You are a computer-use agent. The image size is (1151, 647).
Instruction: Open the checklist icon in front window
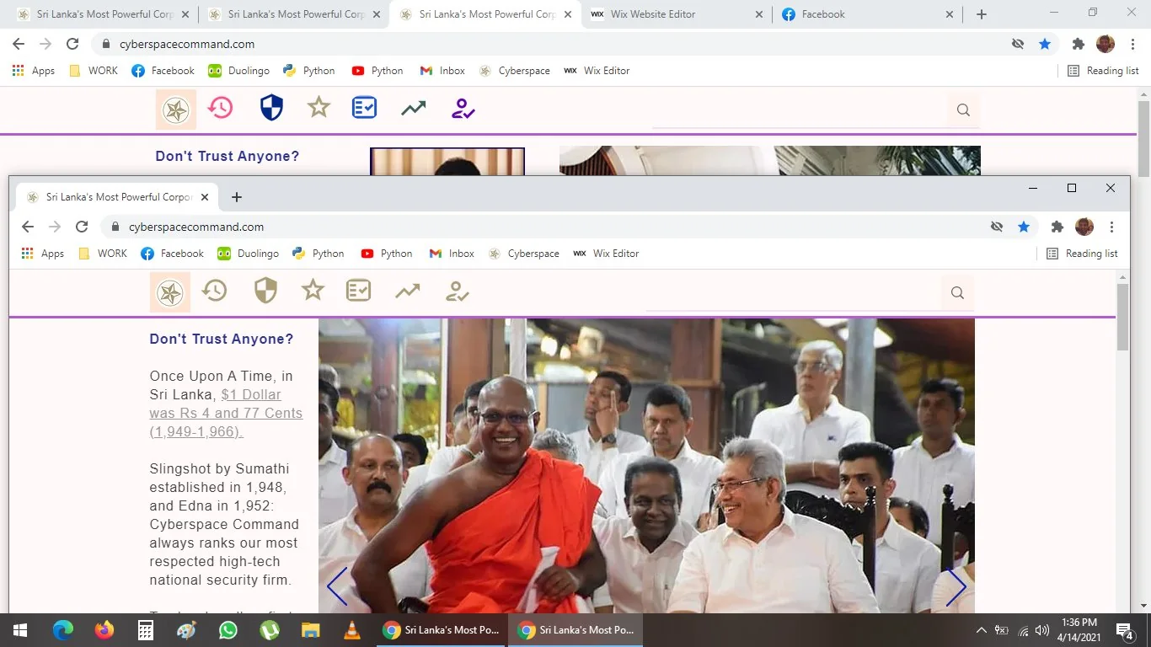(x=359, y=291)
